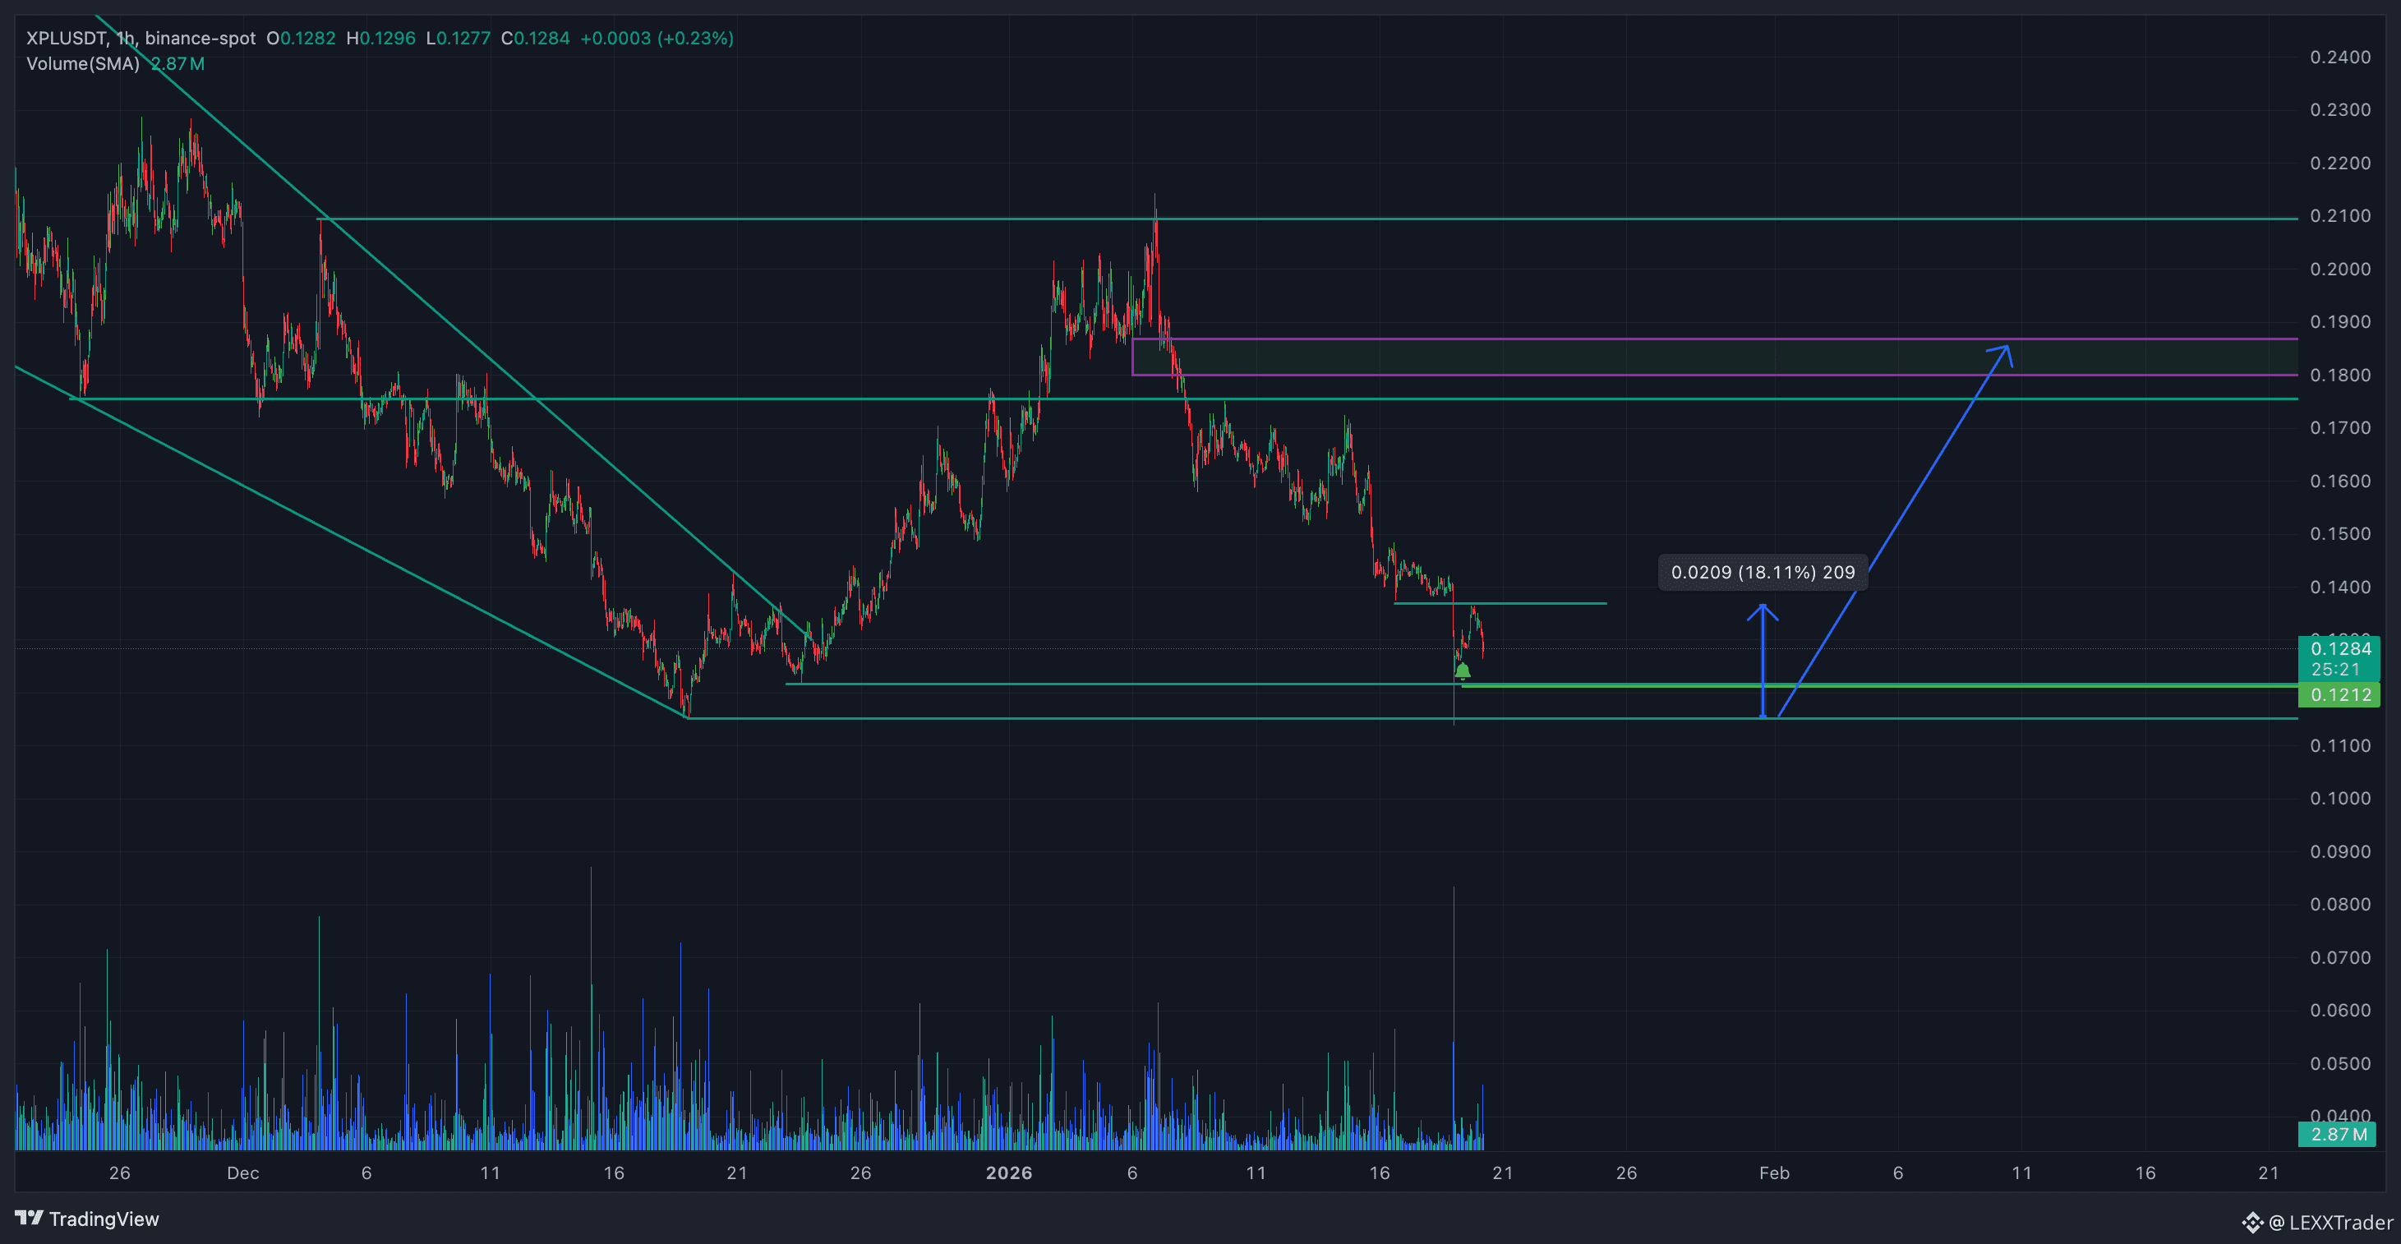This screenshot has height=1244, width=2401.
Task: Click the Dec label on time axis
Action: pos(243,1173)
